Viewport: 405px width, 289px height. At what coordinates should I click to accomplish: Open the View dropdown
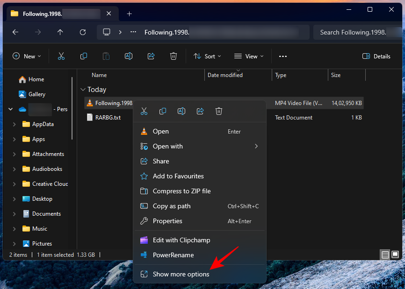(249, 56)
